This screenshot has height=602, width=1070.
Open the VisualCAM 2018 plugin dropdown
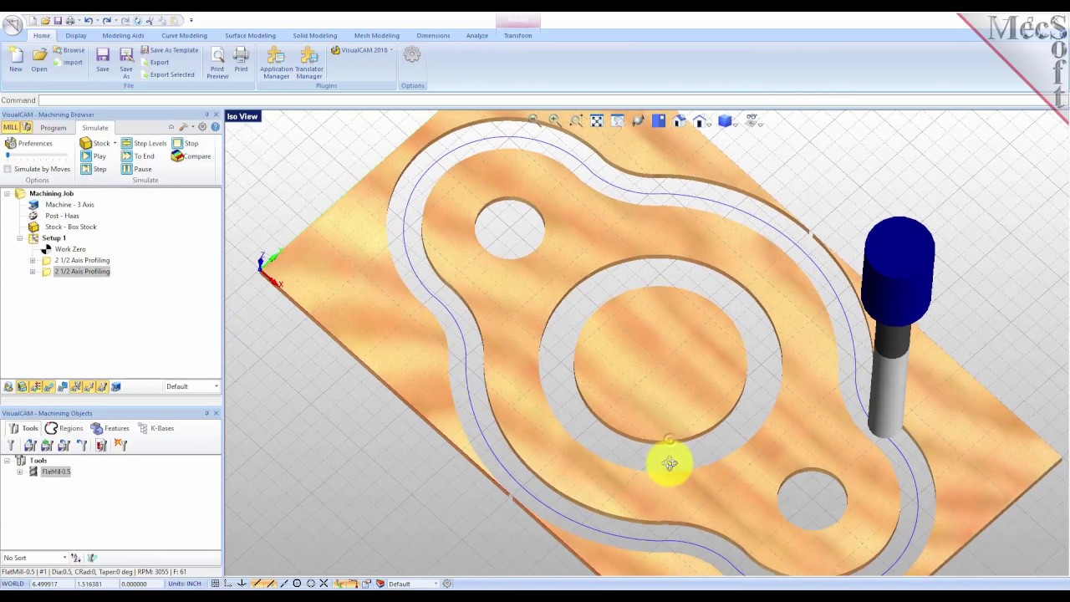[361, 50]
